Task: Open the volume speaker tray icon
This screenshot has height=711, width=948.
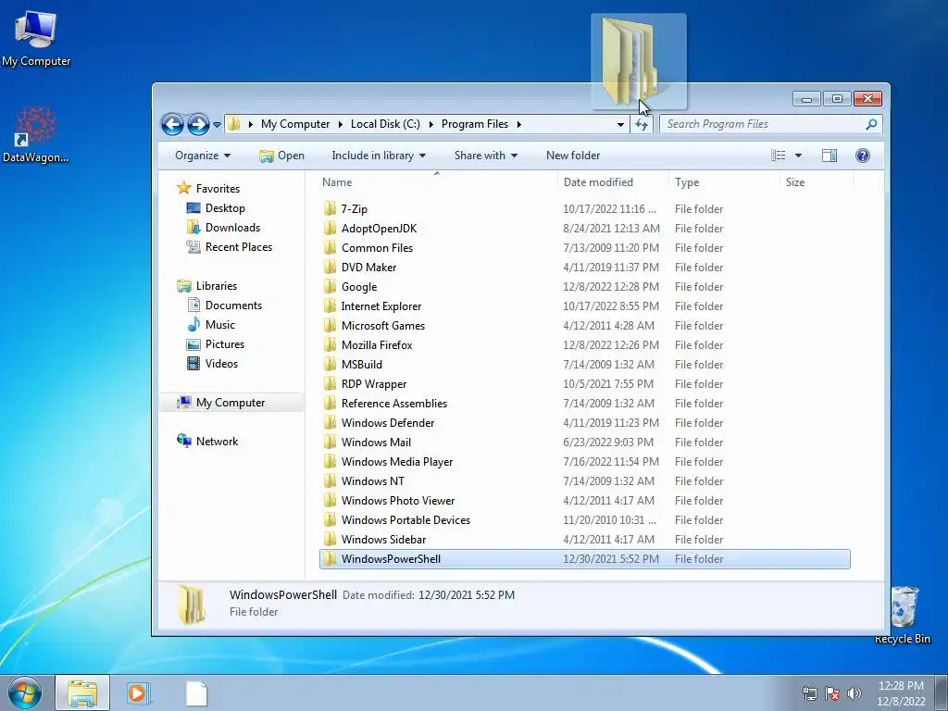Action: click(854, 693)
